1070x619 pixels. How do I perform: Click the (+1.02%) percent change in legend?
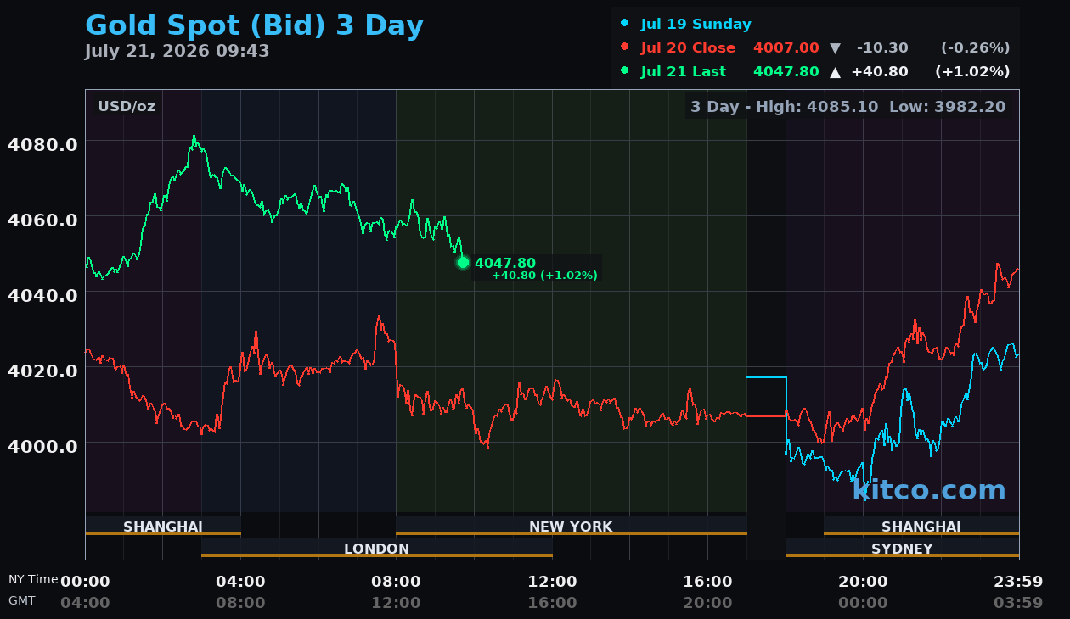tap(972, 71)
